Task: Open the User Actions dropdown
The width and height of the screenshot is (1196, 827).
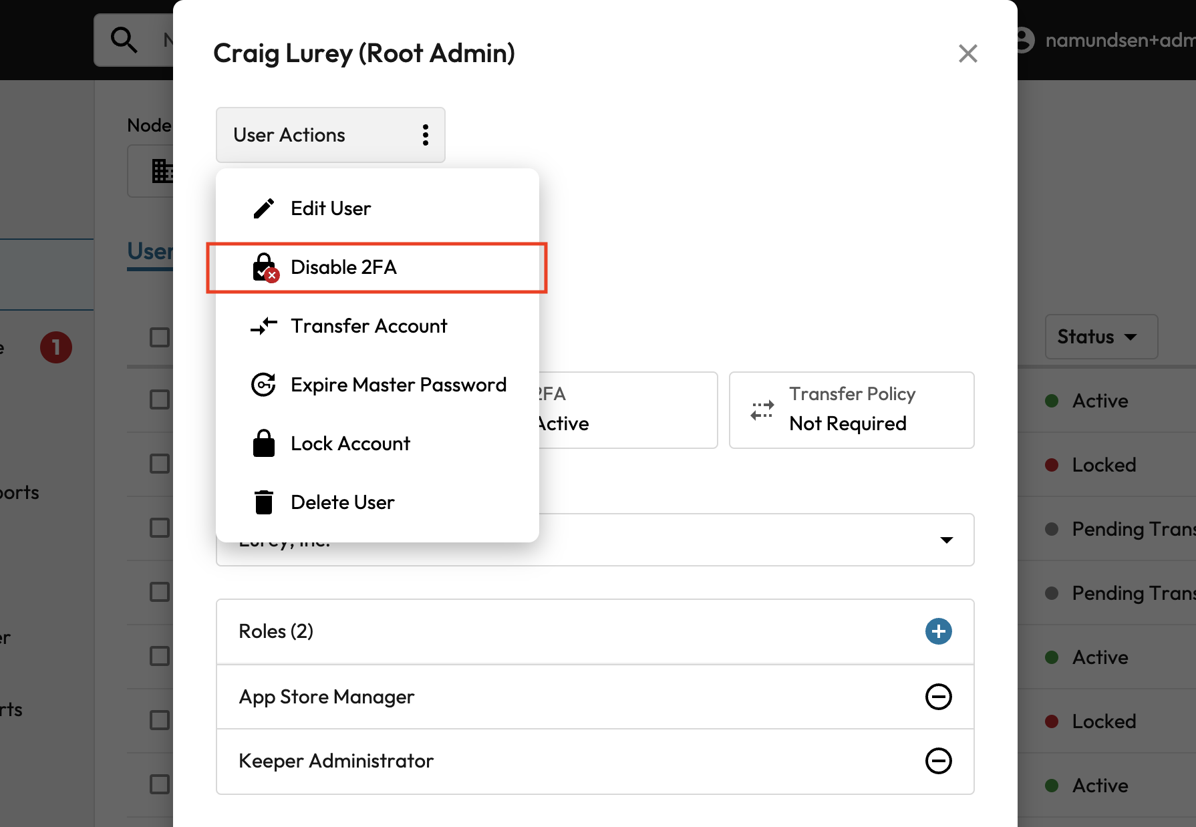Action: click(330, 135)
